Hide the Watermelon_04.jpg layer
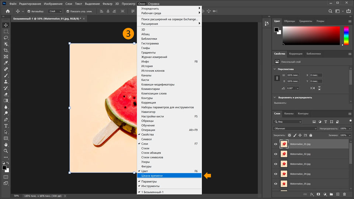The width and height of the screenshot is (354, 199). [x=276, y=174]
